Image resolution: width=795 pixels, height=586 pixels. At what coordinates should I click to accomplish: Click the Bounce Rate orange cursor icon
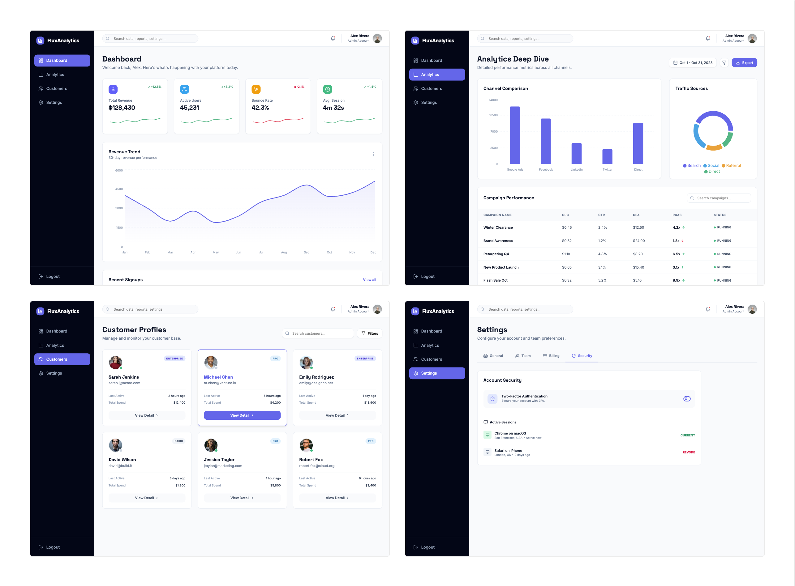pos(256,89)
